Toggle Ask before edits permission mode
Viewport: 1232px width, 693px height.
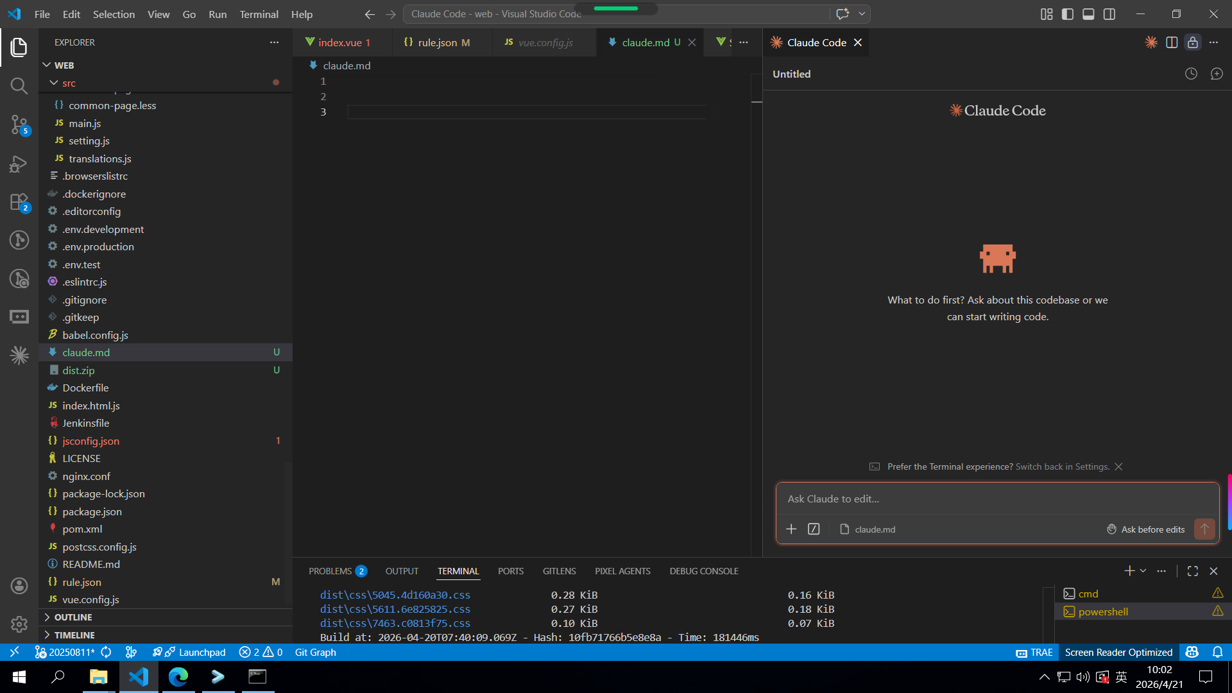click(x=1146, y=529)
